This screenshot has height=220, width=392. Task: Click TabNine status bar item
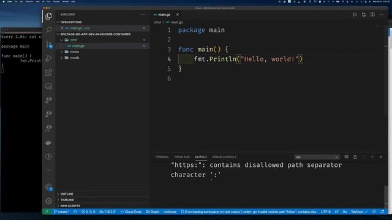pyautogui.click(x=360, y=212)
